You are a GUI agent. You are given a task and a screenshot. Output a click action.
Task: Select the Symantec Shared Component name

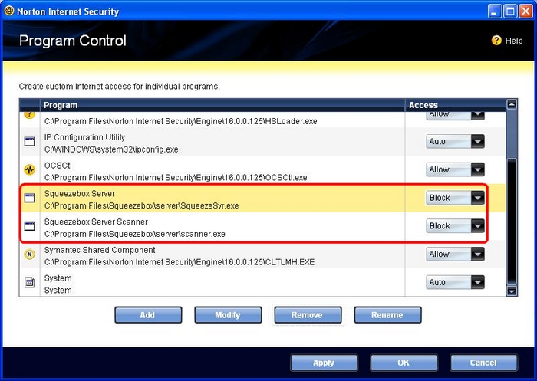click(x=100, y=250)
